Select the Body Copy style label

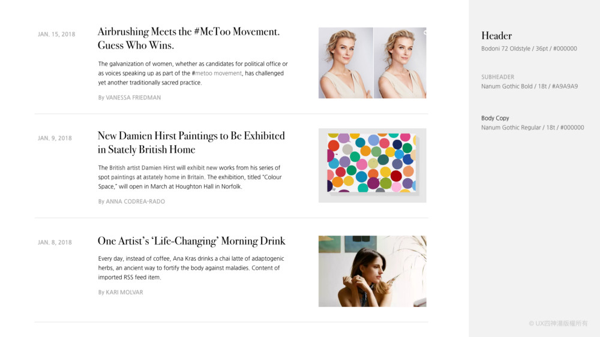pyautogui.click(x=495, y=118)
